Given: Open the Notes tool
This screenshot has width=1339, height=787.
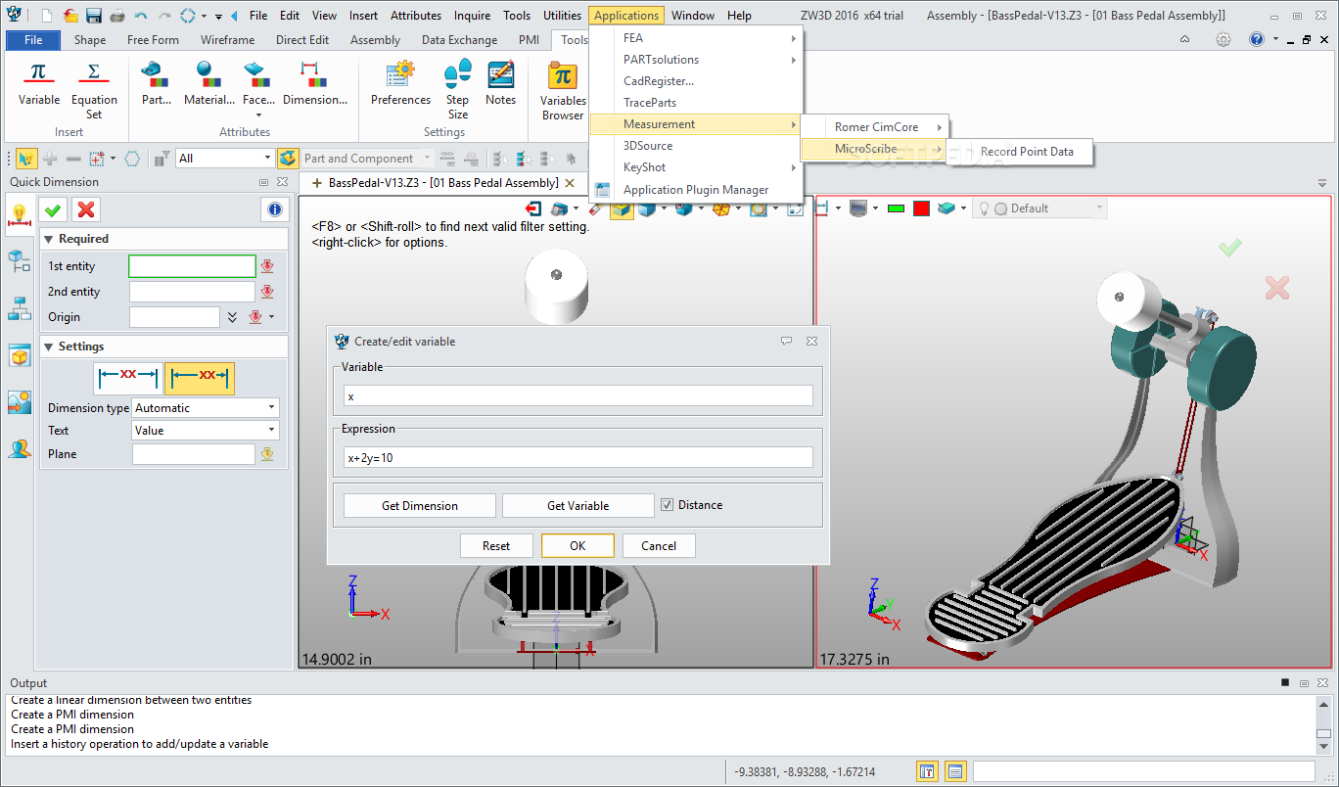Looking at the screenshot, I should coord(500,84).
